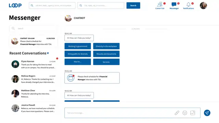Image resolution: width=219 pixels, height=123 pixels.
Task: Click the calendar icon in schedule message
Action: click(71, 78)
